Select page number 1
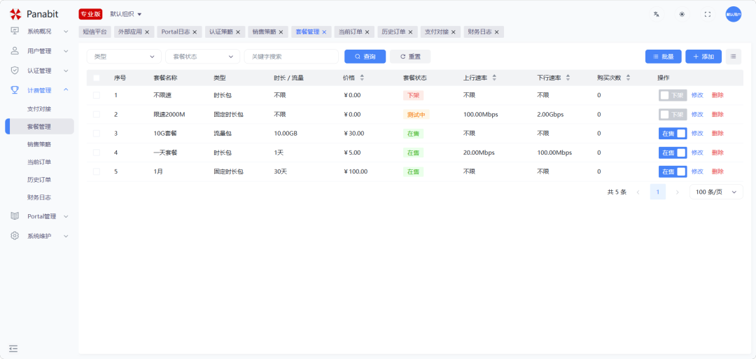The width and height of the screenshot is (756, 359). tap(657, 192)
